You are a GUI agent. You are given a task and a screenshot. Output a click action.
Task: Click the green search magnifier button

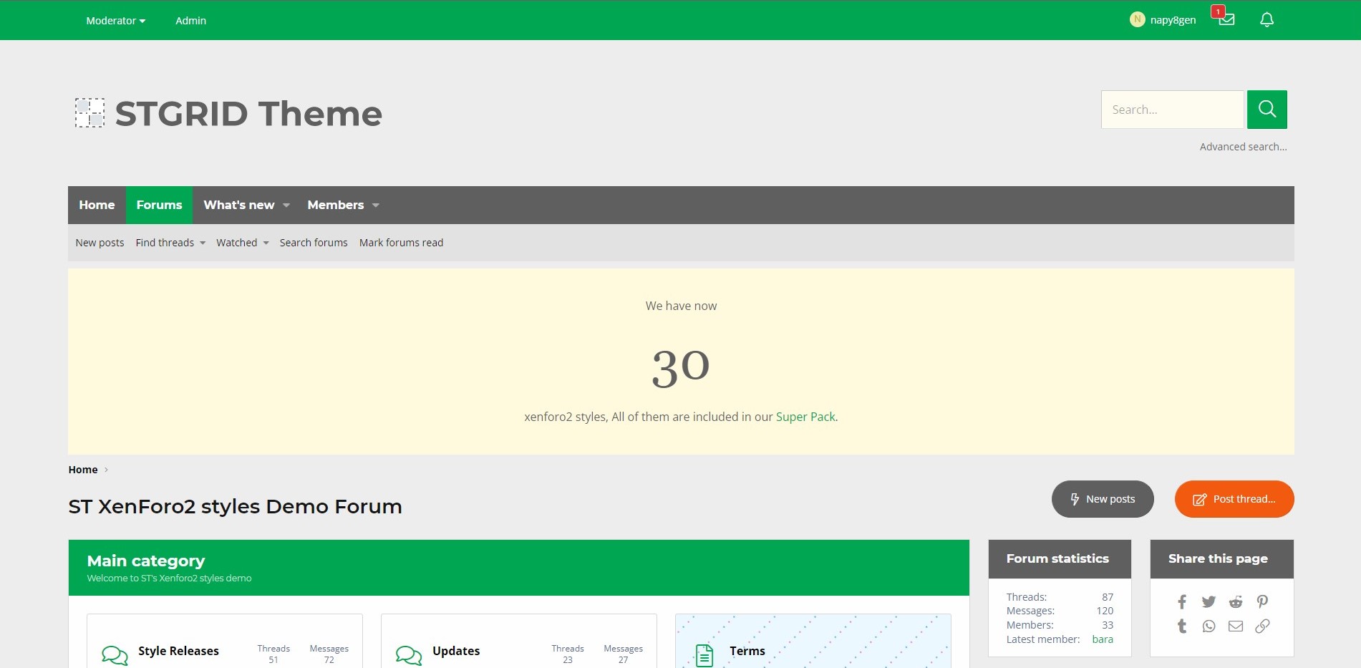click(x=1266, y=110)
